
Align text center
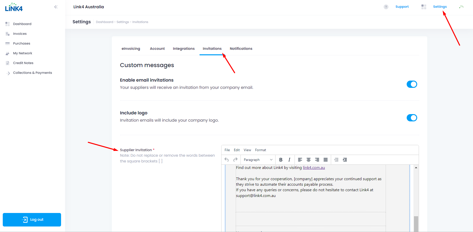pos(309,160)
